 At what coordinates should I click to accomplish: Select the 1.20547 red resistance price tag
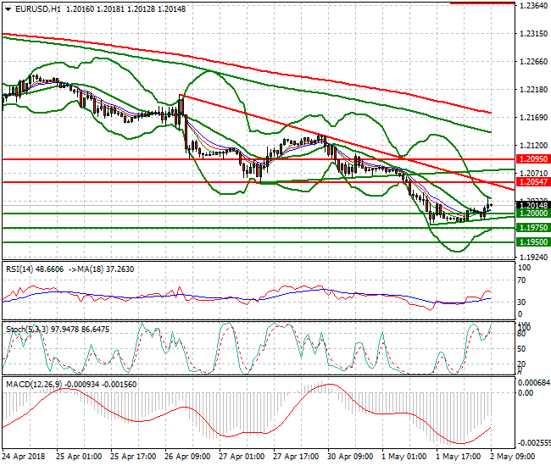[x=532, y=182]
